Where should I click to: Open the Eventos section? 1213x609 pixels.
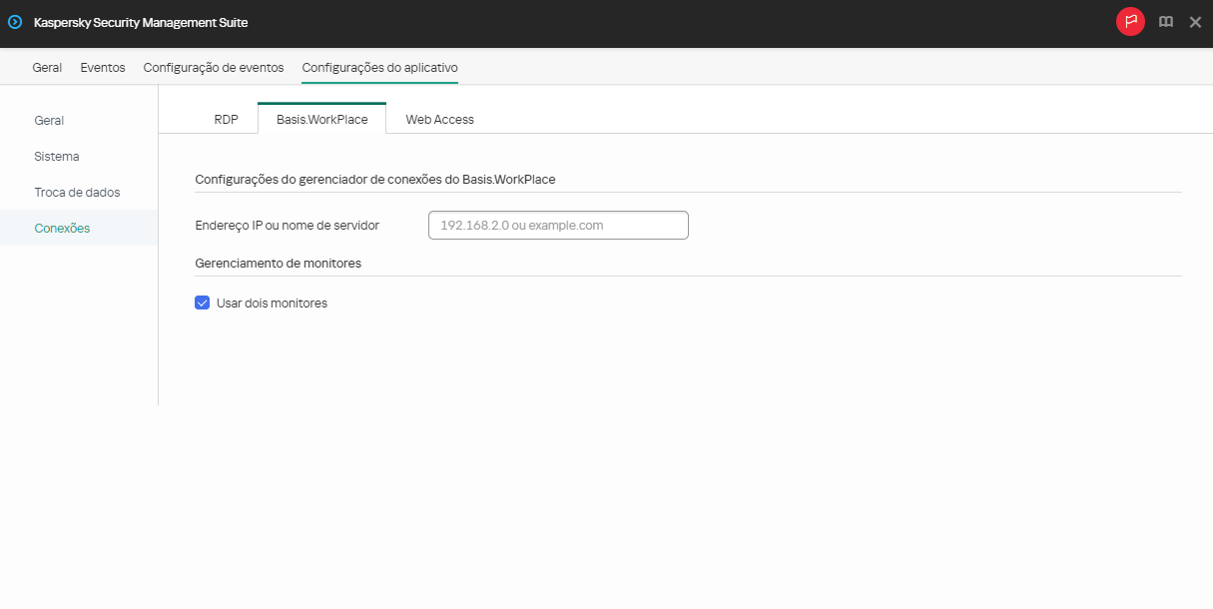point(102,67)
